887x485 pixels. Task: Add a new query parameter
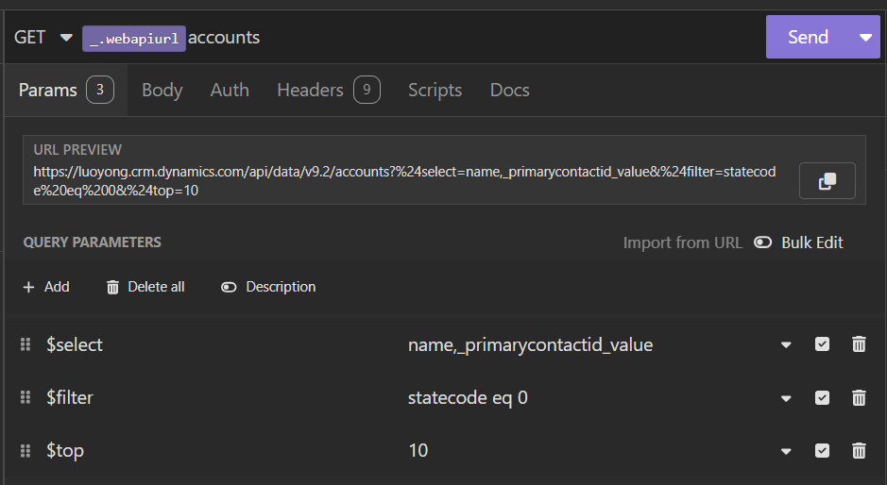(x=46, y=287)
